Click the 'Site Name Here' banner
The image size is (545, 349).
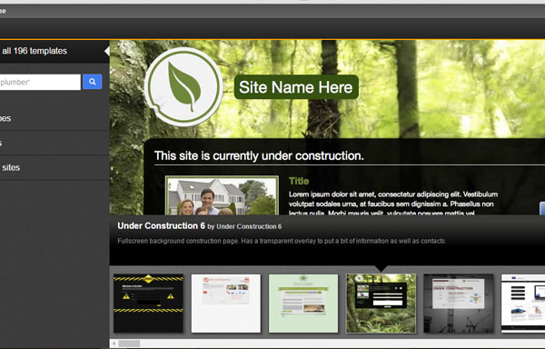point(296,87)
